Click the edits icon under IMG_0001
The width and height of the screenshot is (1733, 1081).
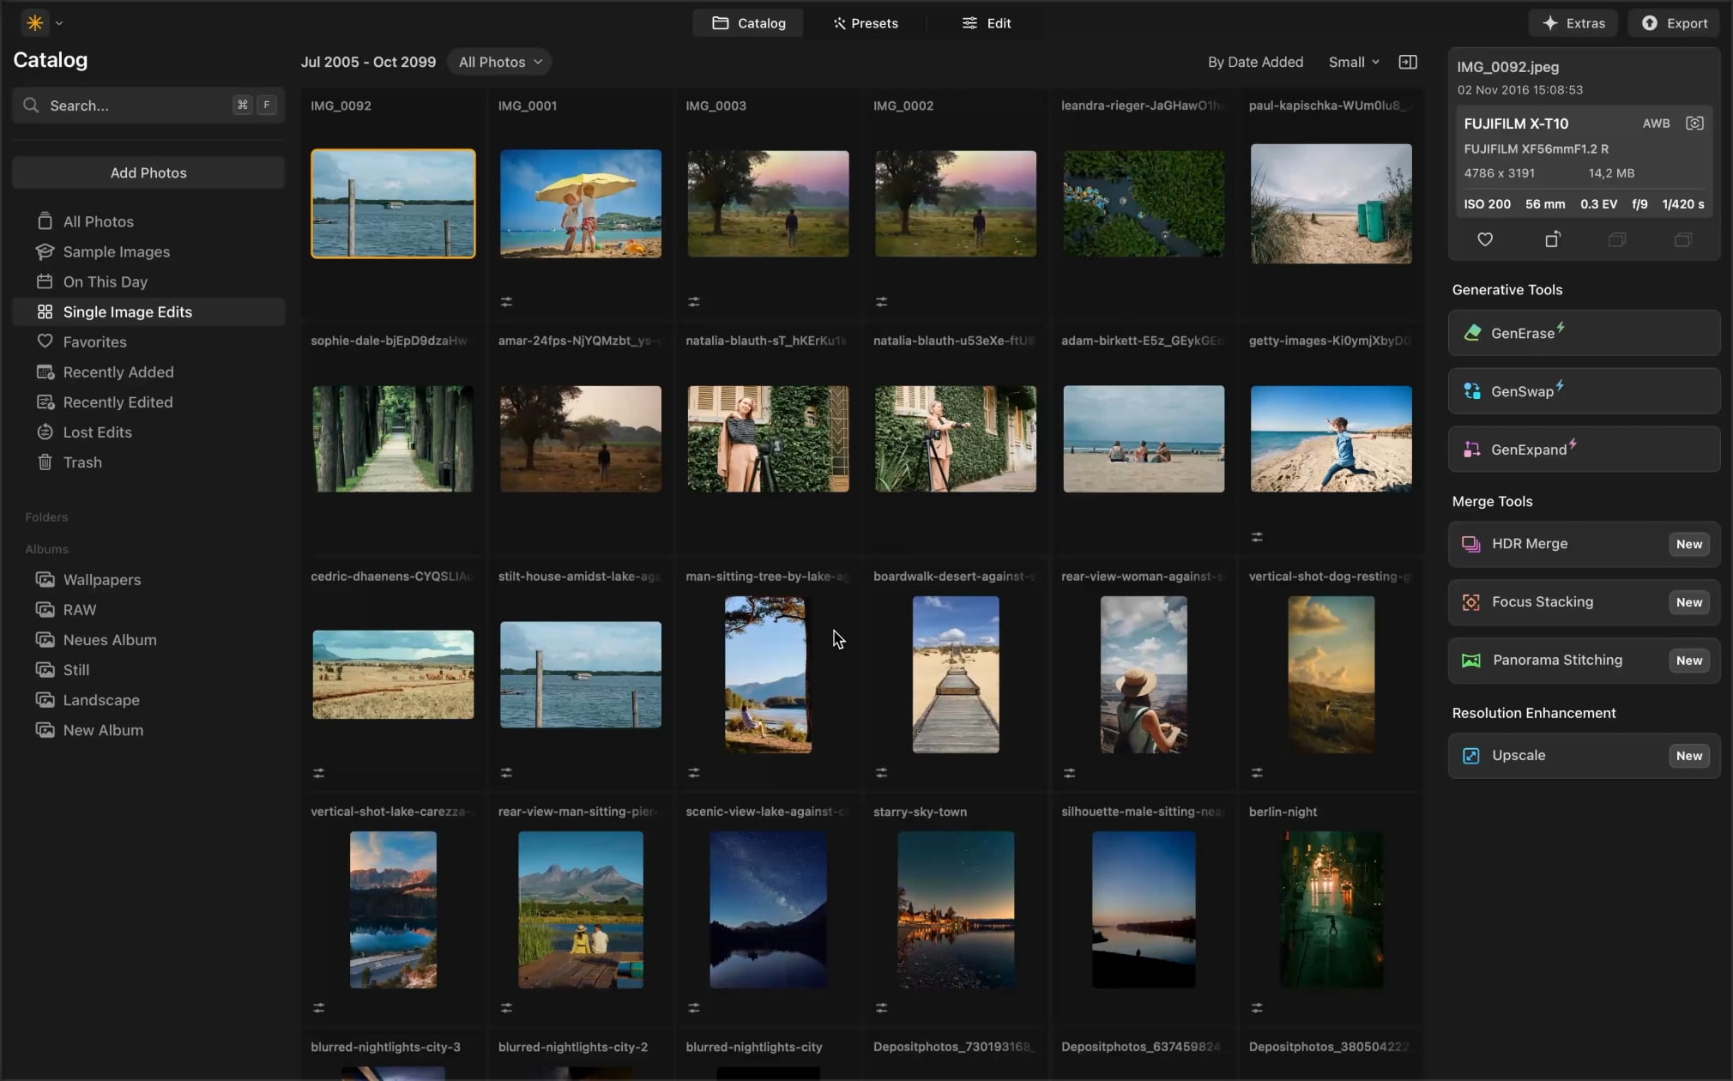506,302
